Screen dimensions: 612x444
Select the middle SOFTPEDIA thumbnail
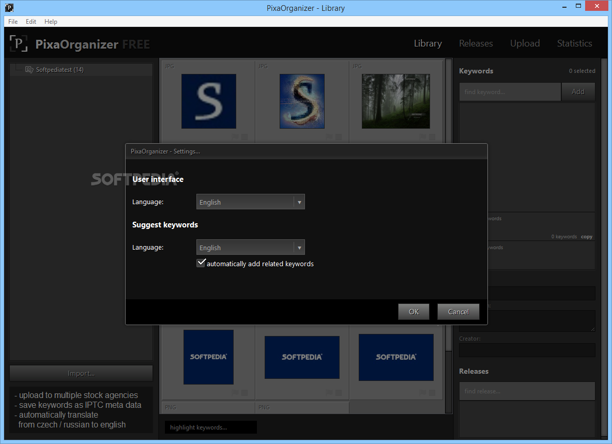coord(302,357)
